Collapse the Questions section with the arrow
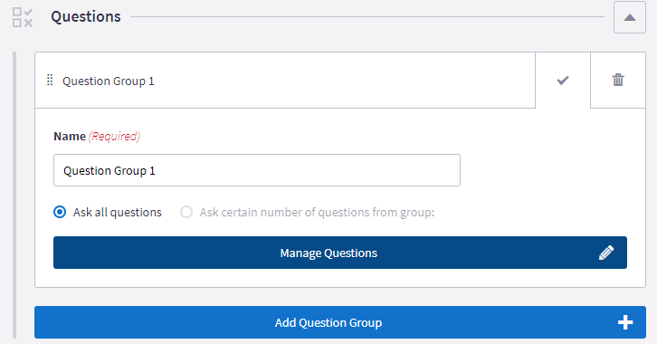Screen dimensions: 657x344 (629, 17)
